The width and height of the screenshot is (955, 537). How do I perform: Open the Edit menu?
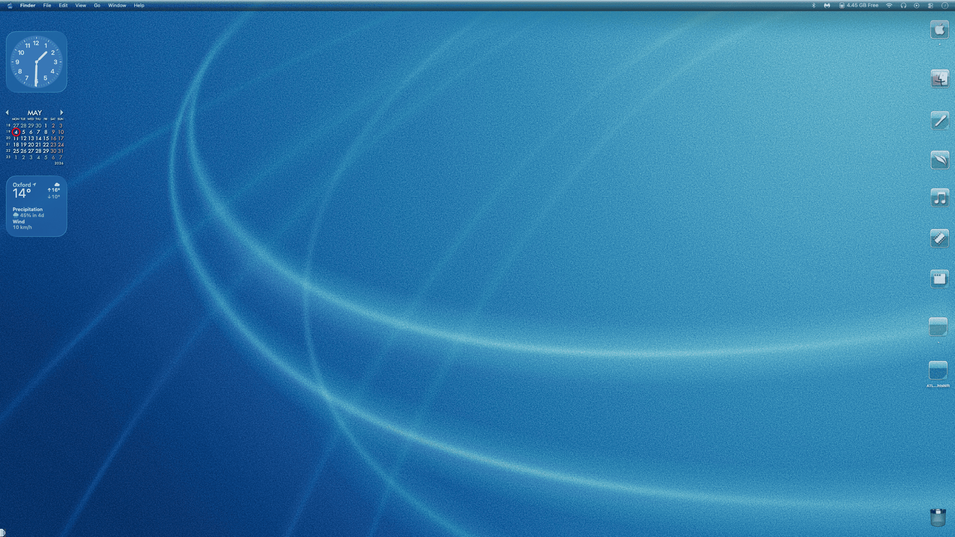[63, 6]
